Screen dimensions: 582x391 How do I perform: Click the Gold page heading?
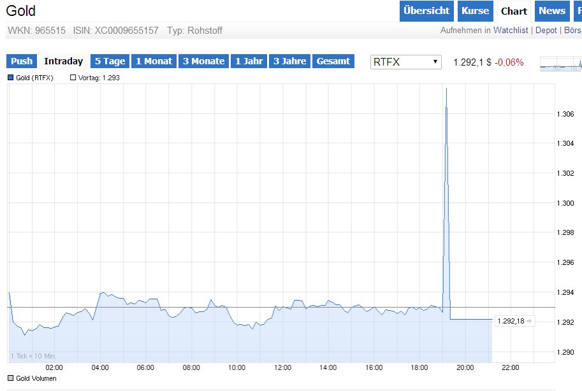pyautogui.click(x=21, y=11)
